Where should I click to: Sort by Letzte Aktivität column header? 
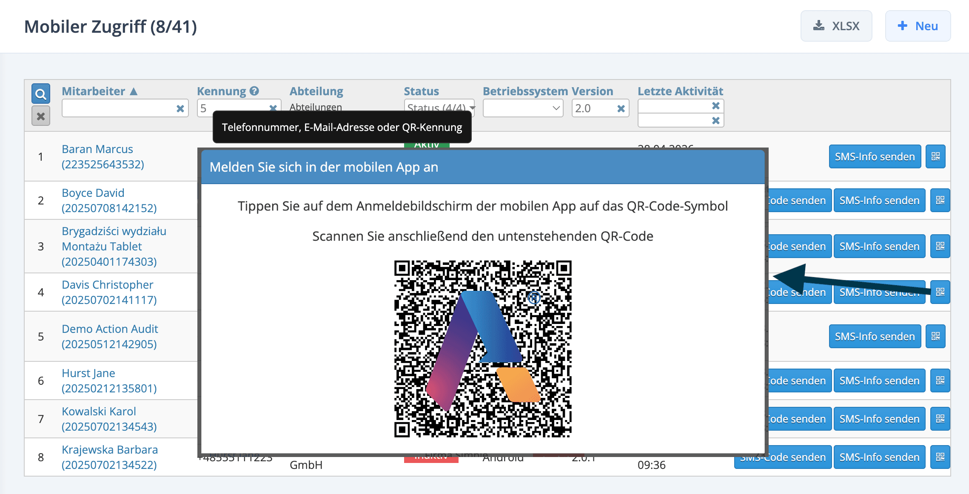click(680, 91)
